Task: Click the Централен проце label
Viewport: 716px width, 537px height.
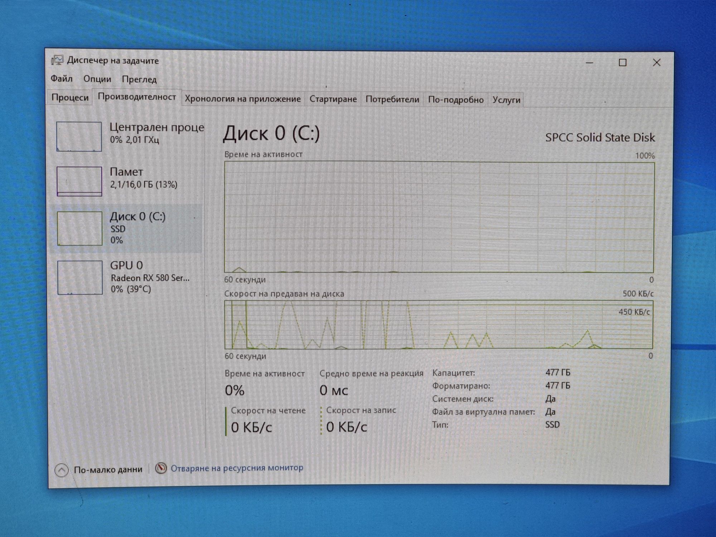Action: coord(157,127)
